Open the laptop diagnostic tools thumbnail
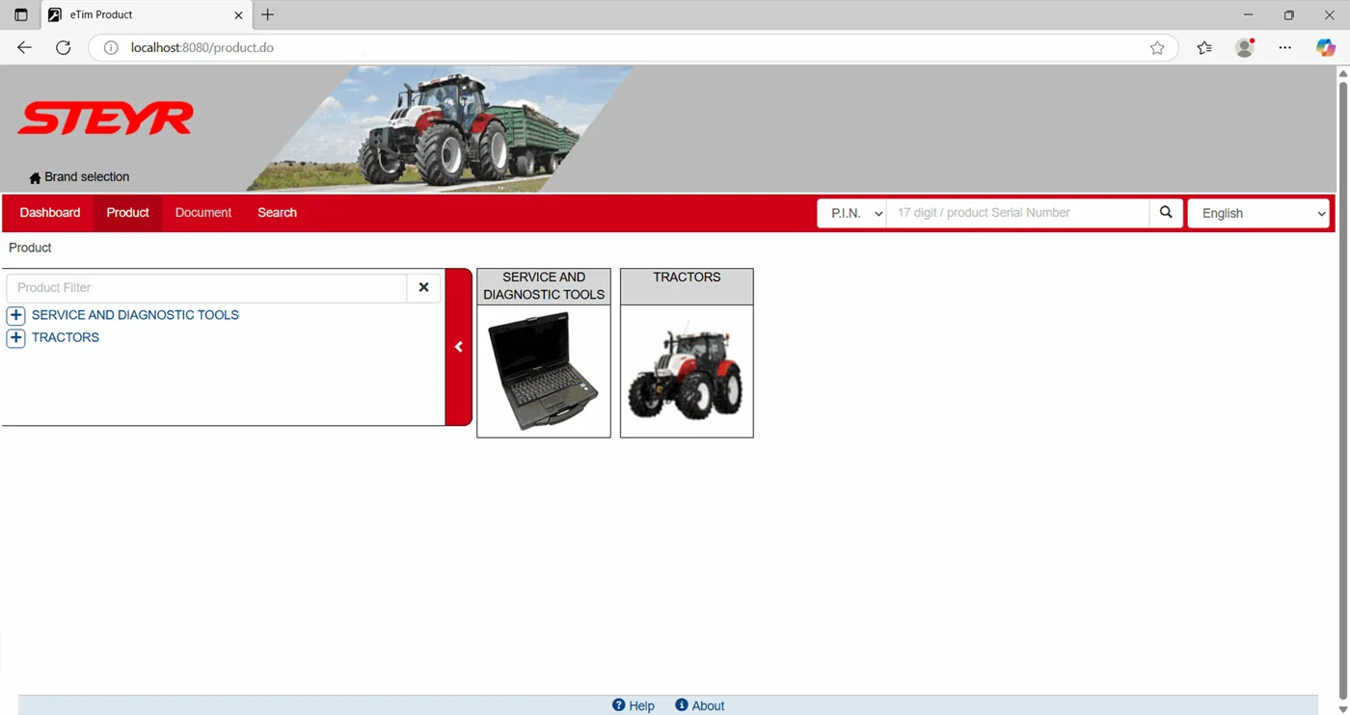This screenshot has height=715, width=1350. (544, 371)
